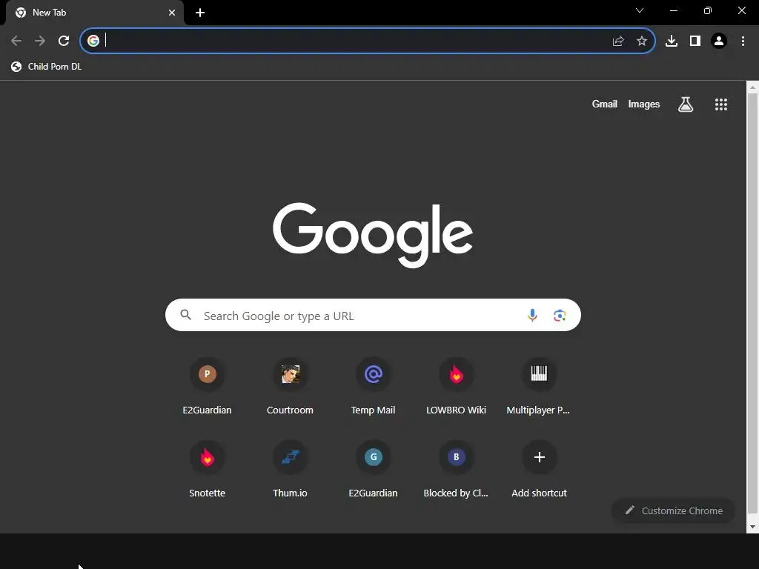Open the profile avatar menu
This screenshot has width=759, height=569.
[719, 41]
